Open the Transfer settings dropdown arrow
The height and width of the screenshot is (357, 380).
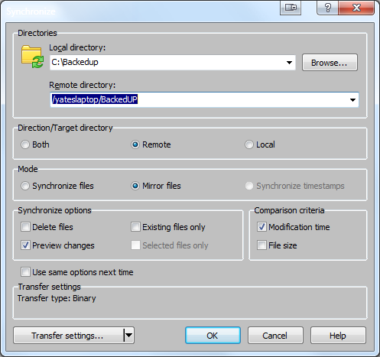coord(129,335)
